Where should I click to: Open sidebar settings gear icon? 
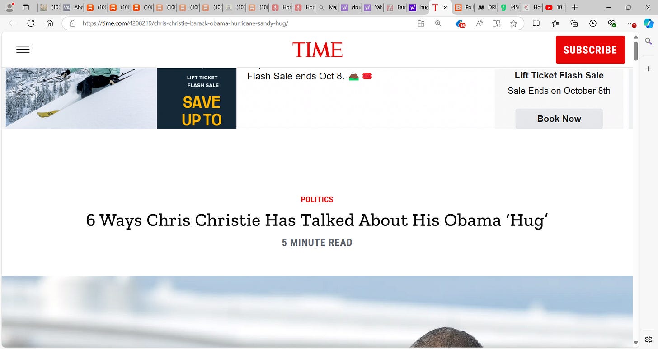[x=649, y=339]
